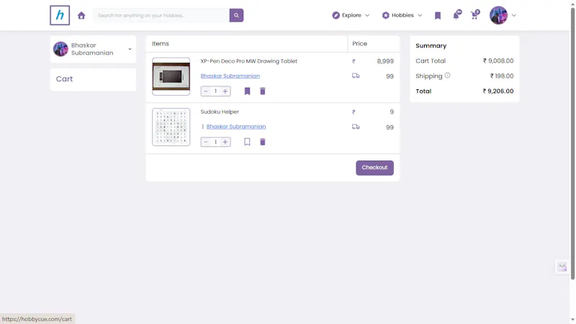The height and width of the screenshot is (324, 576).
Task: Click the Cart Total amount ₹ 9,008.00
Action: [498, 61]
